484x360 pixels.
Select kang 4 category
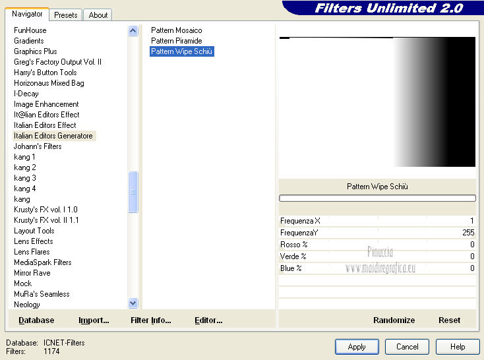(25, 189)
